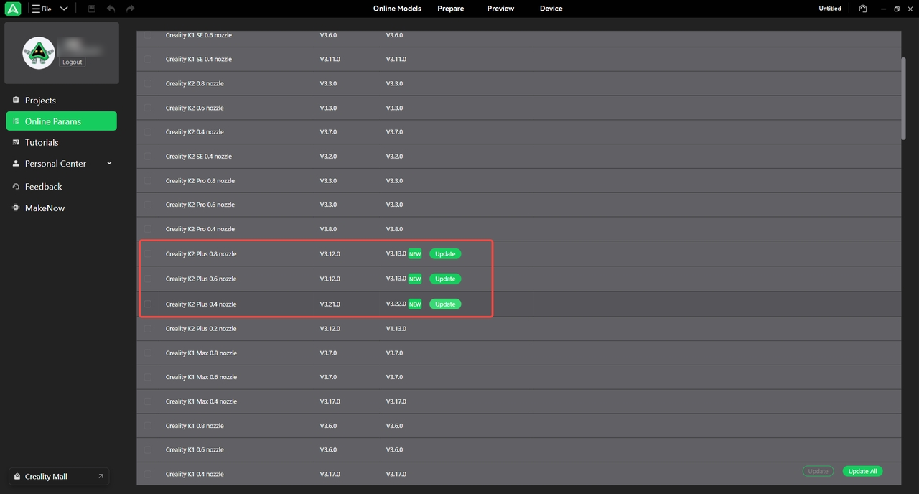Click the undo arrow icon
The image size is (919, 494).
pos(111,9)
